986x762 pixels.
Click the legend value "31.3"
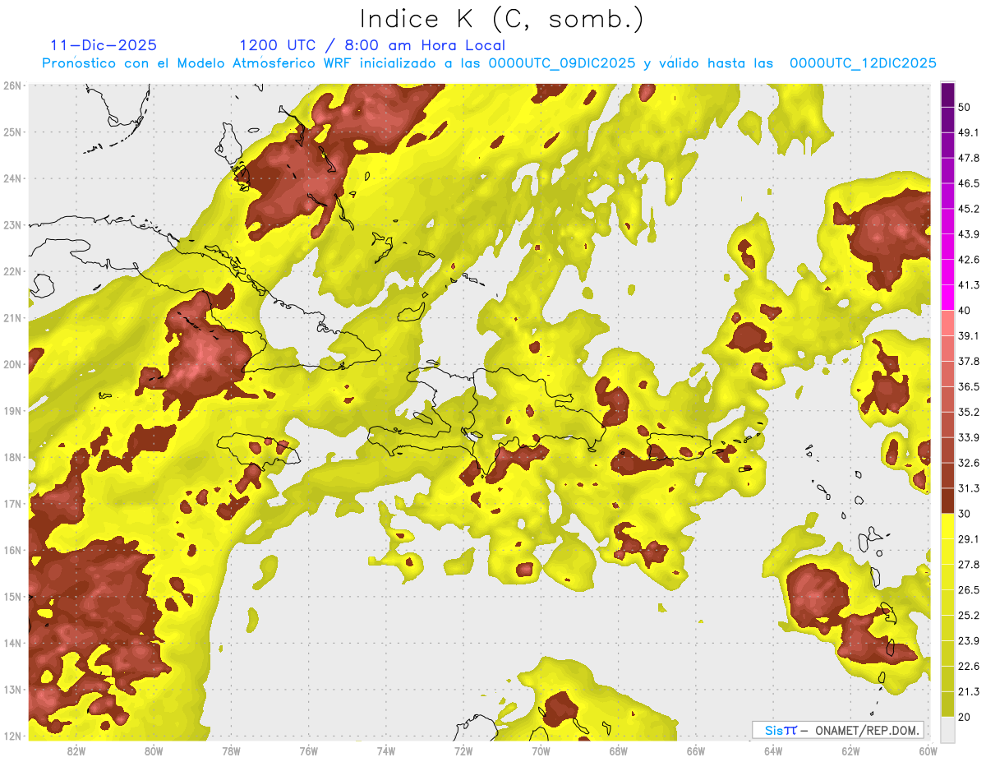click(x=969, y=488)
